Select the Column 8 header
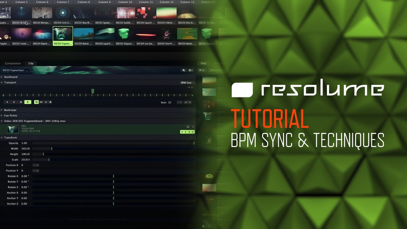Viewport: 407px width, 229px height. (84, 2)
